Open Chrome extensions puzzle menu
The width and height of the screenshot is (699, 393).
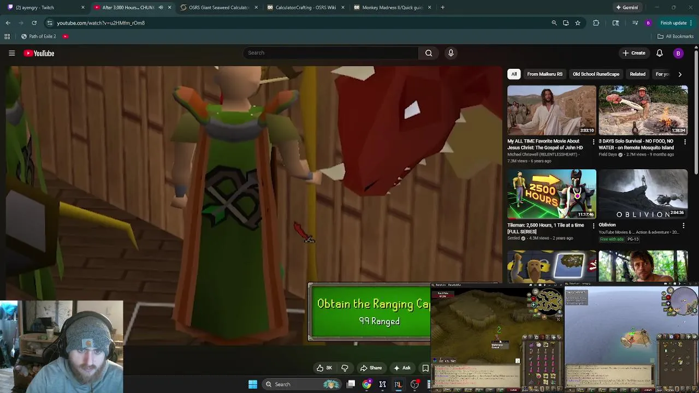[596, 23]
